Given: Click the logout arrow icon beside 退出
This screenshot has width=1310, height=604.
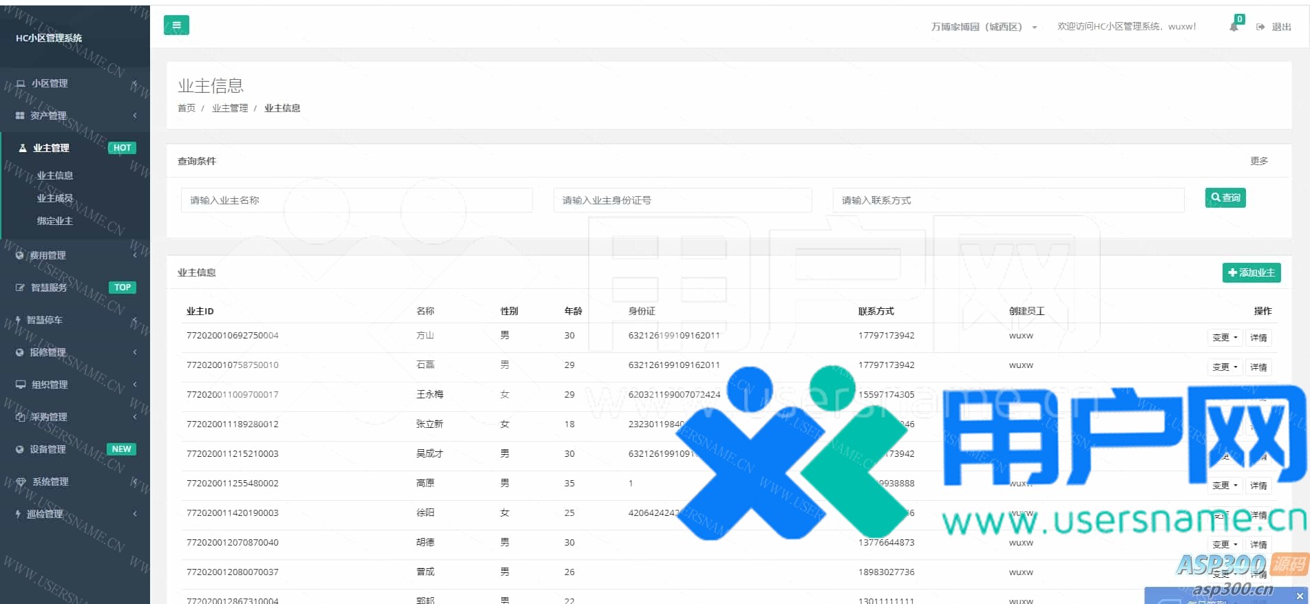Looking at the screenshot, I should pyautogui.click(x=1260, y=27).
